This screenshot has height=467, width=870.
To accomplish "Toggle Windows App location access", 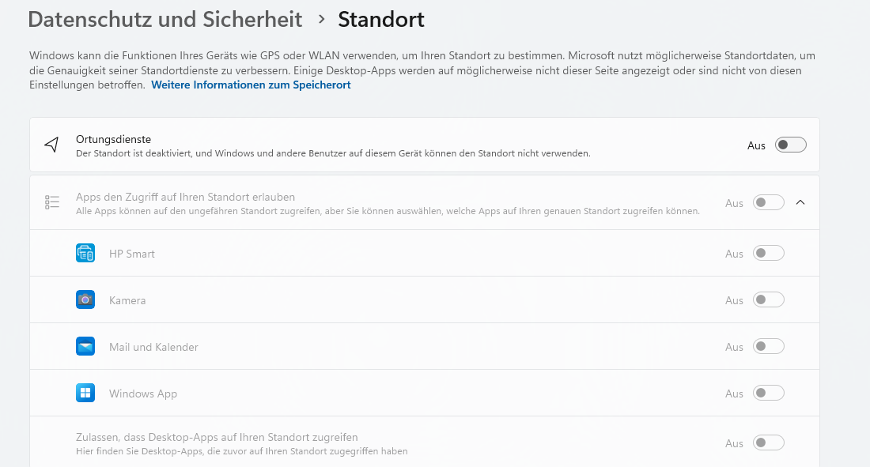I will 768,394.
